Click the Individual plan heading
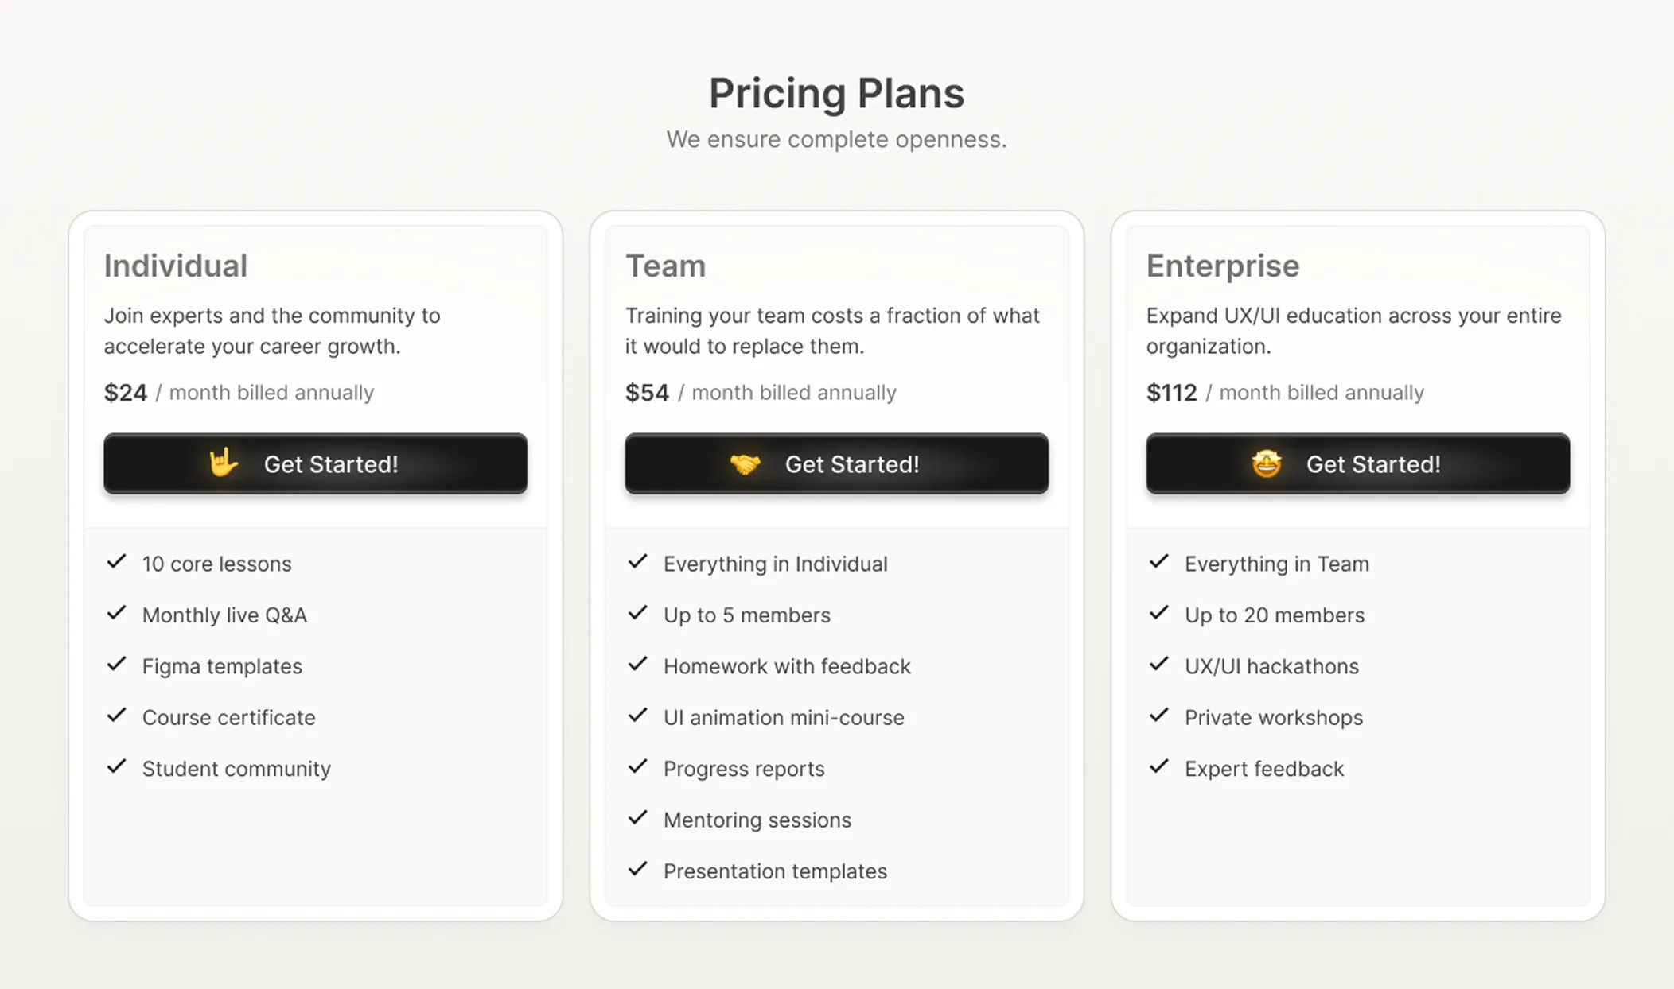Viewport: 1674px width, 989px height. click(x=176, y=266)
